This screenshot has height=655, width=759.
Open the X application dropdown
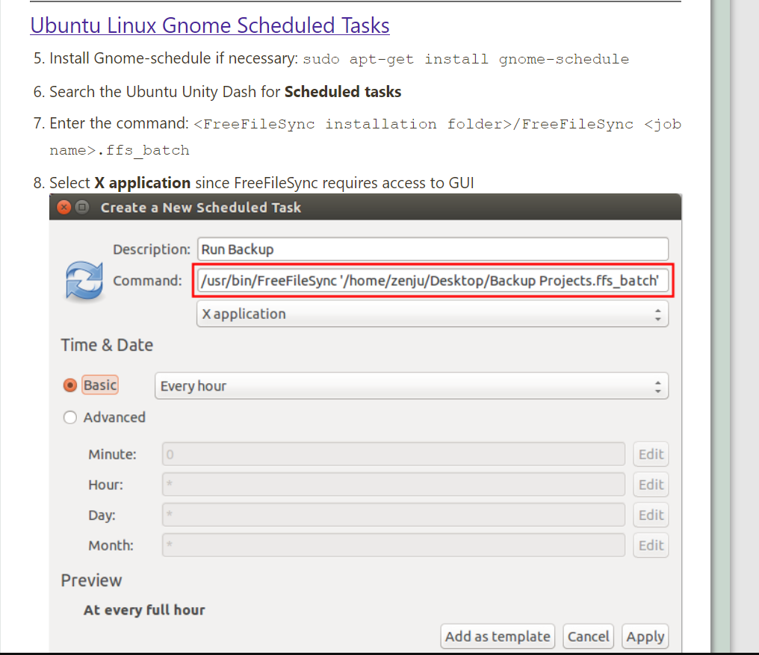[x=433, y=314]
